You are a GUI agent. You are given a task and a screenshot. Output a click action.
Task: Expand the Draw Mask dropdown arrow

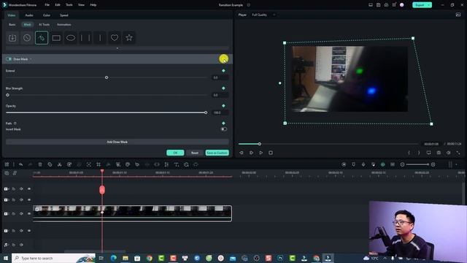31,59
